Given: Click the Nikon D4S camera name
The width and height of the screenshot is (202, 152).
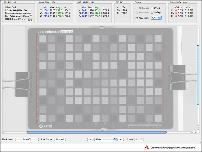Looking at the screenshot, I should point(10,7).
